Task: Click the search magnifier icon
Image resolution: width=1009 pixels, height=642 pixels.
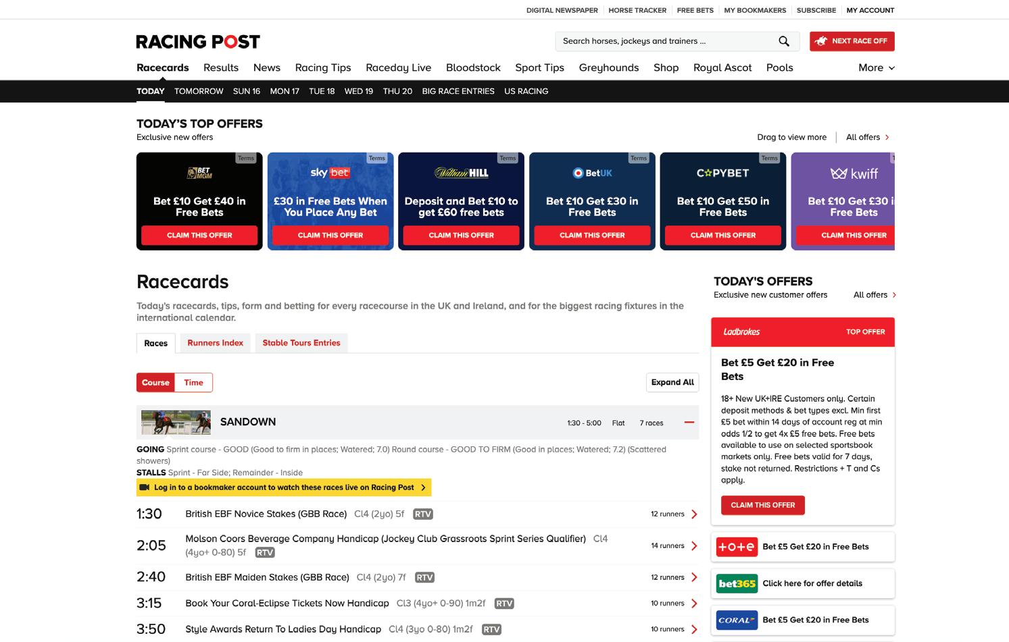Action: pos(784,41)
